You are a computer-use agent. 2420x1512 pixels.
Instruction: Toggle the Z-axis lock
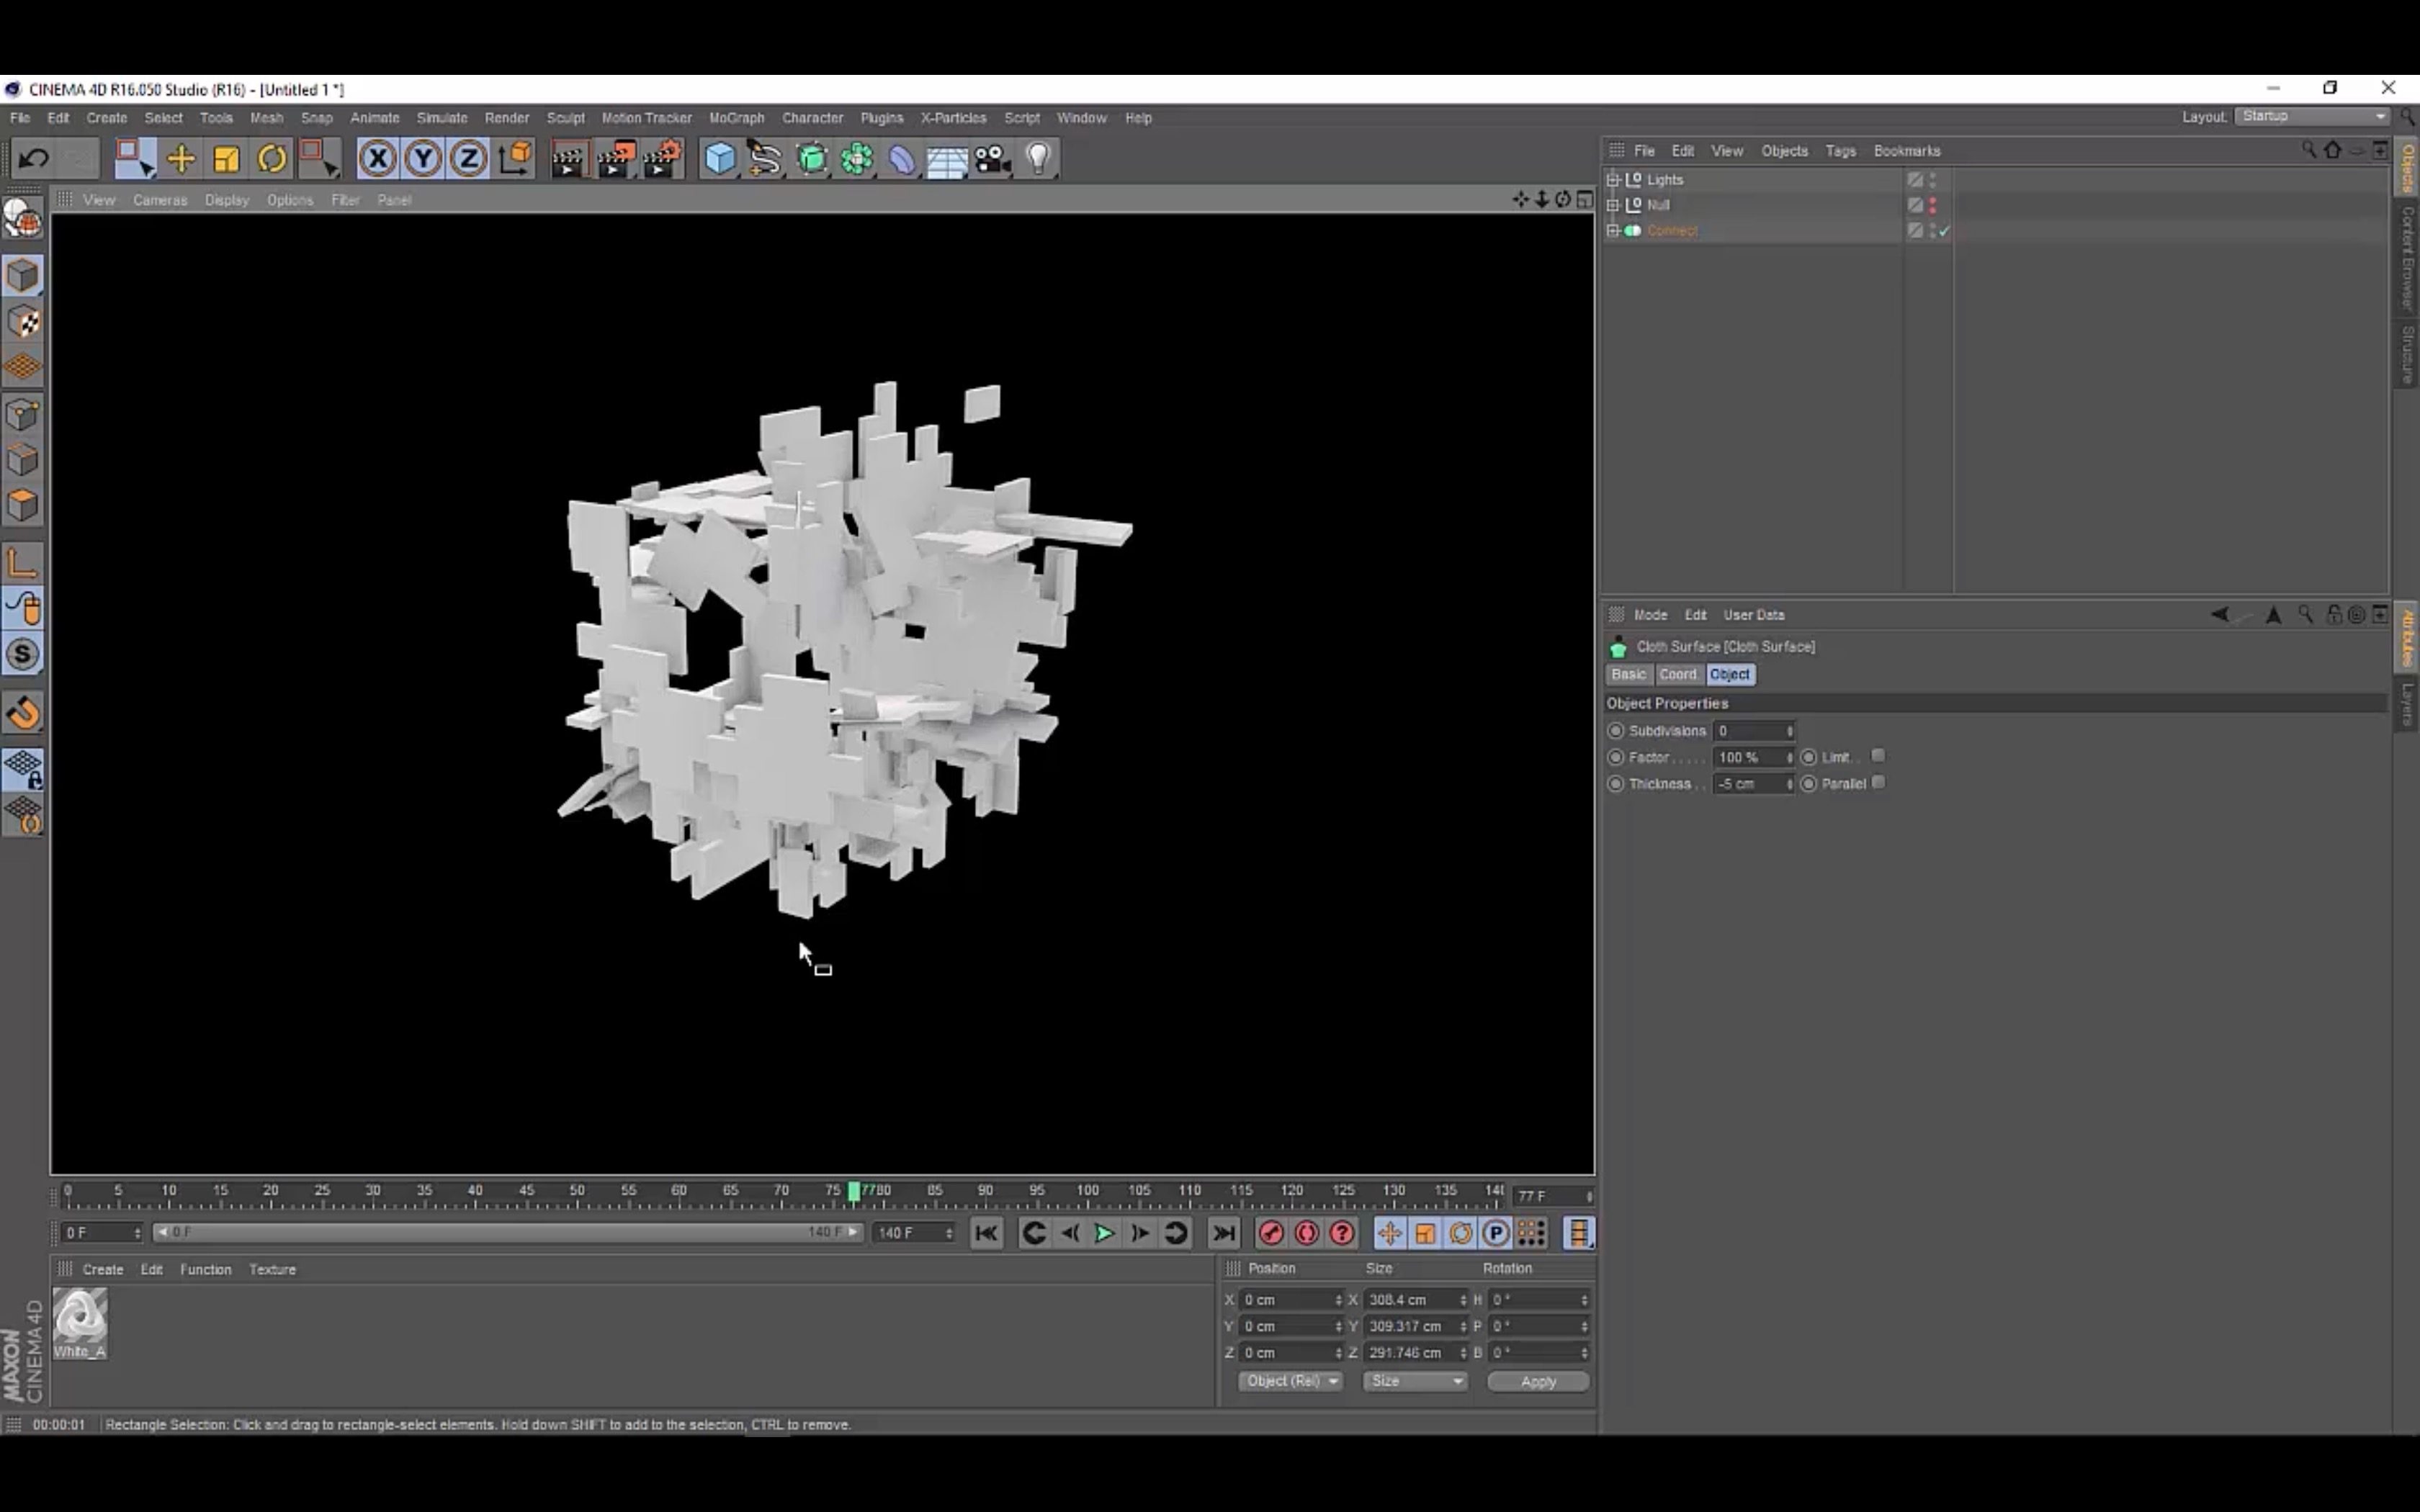point(469,159)
